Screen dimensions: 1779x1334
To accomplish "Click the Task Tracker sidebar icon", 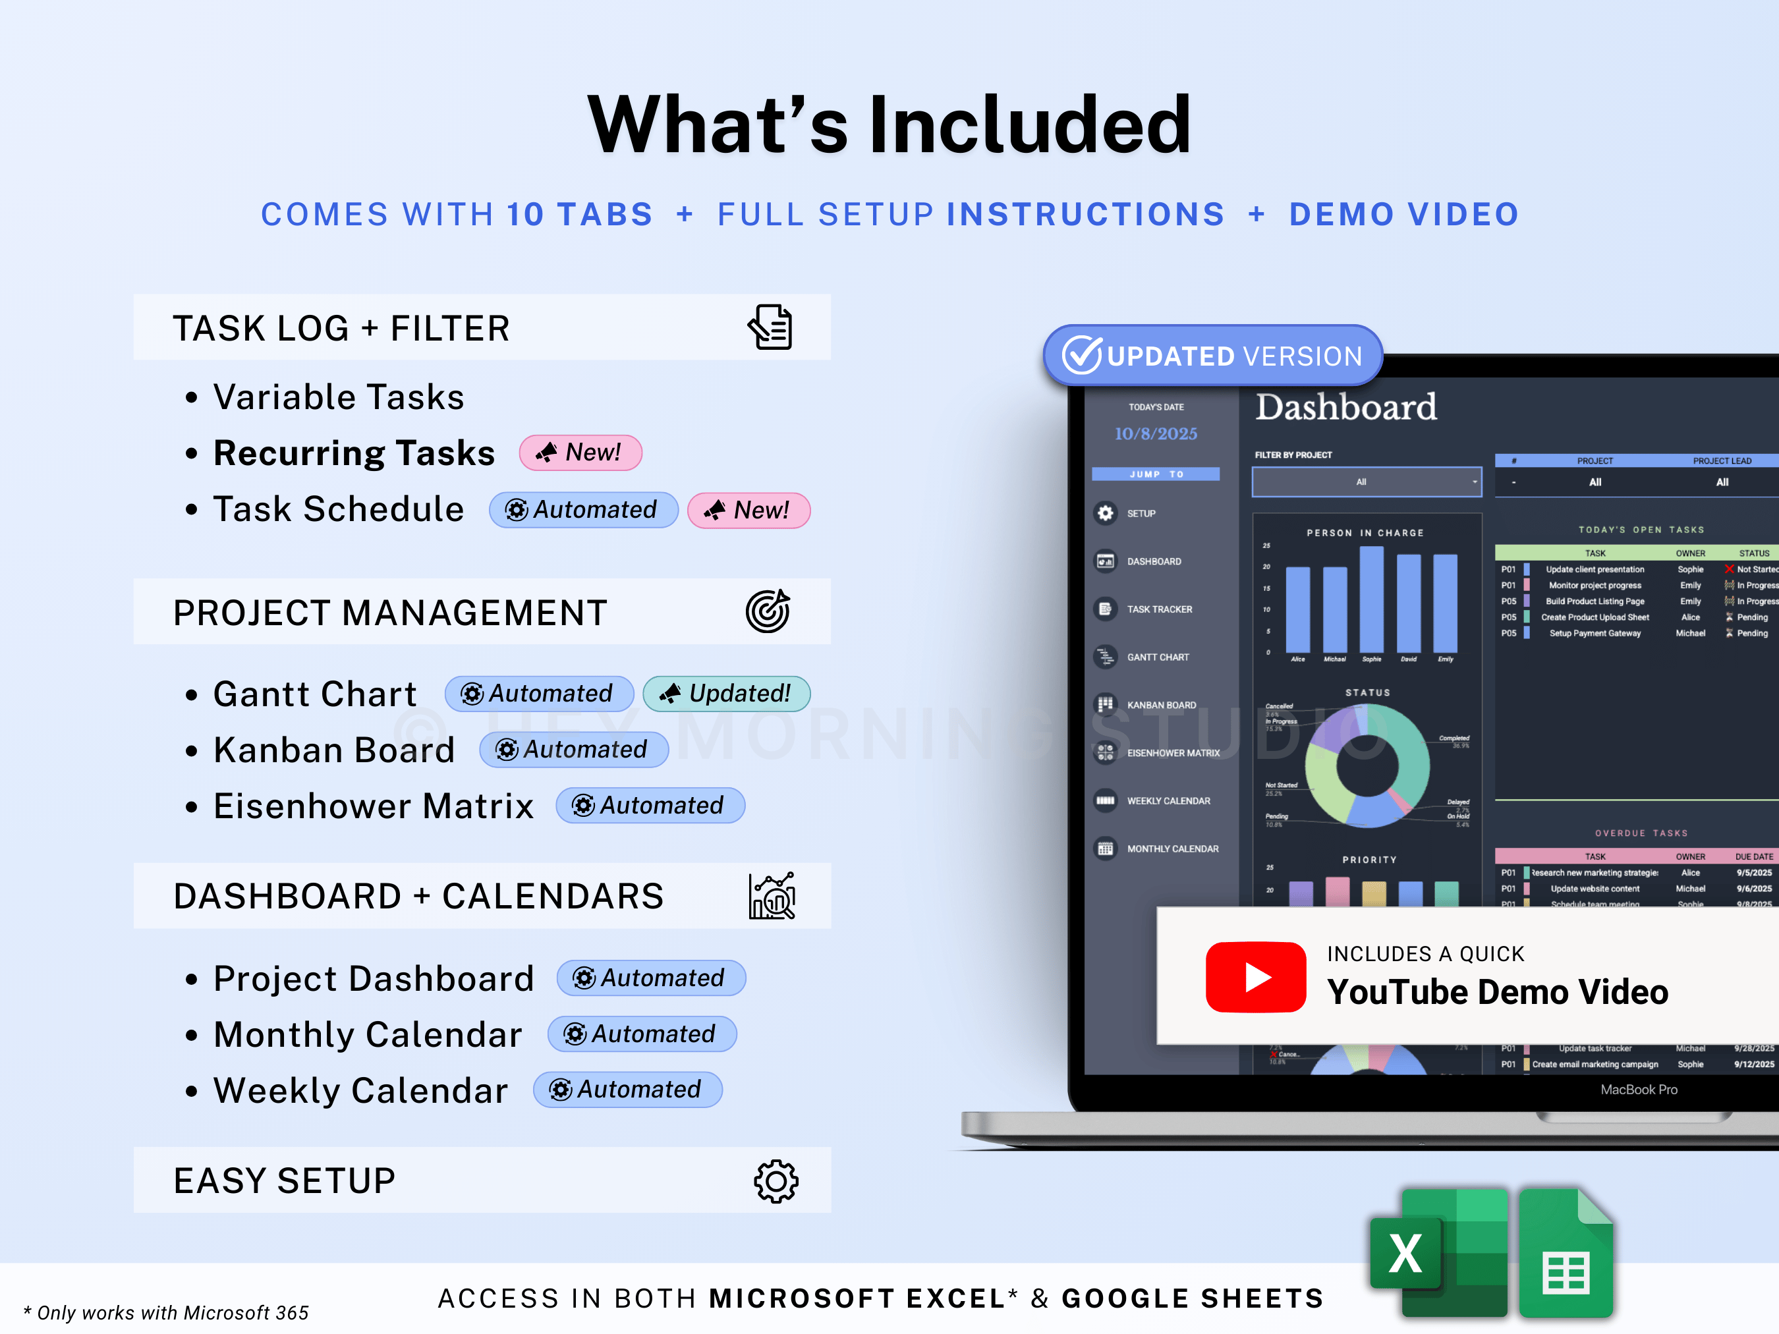I will coord(1107,609).
